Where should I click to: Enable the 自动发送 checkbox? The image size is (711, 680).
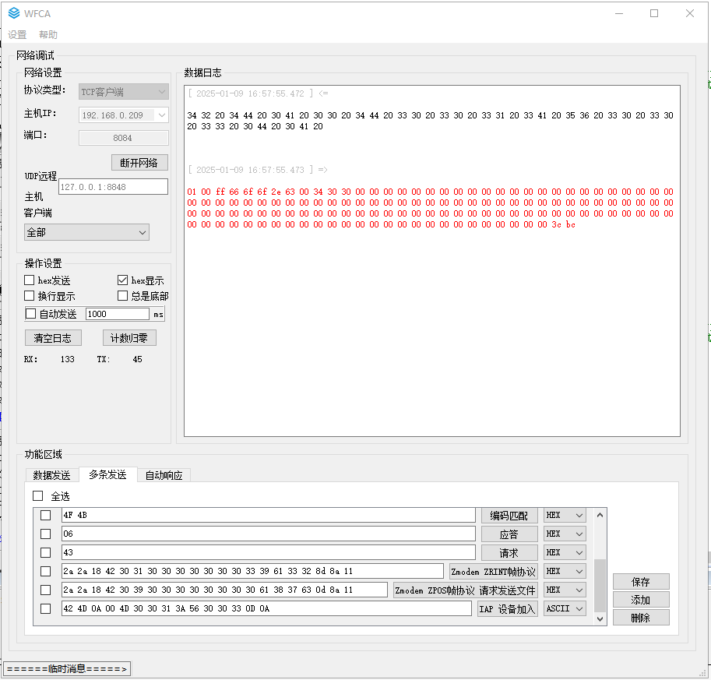point(31,314)
